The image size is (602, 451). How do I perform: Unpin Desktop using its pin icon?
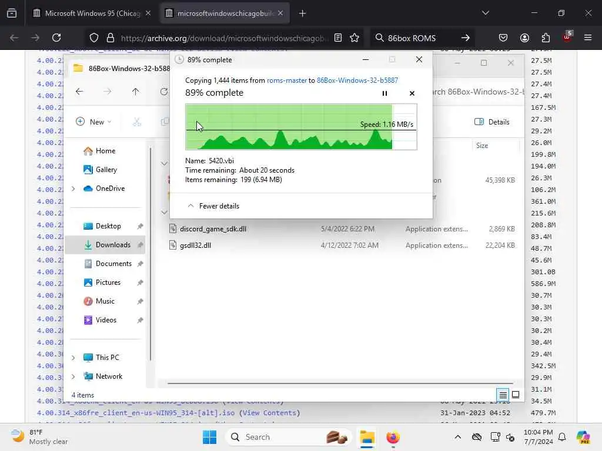pyautogui.click(x=140, y=226)
